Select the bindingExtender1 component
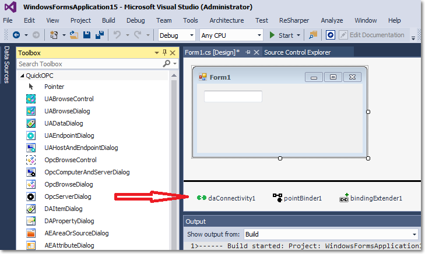 click(x=371, y=198)
